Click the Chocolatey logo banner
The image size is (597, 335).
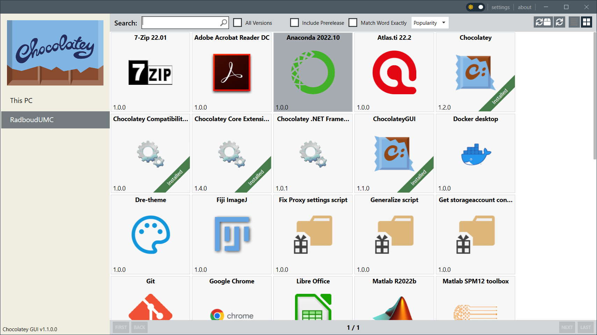55,53
